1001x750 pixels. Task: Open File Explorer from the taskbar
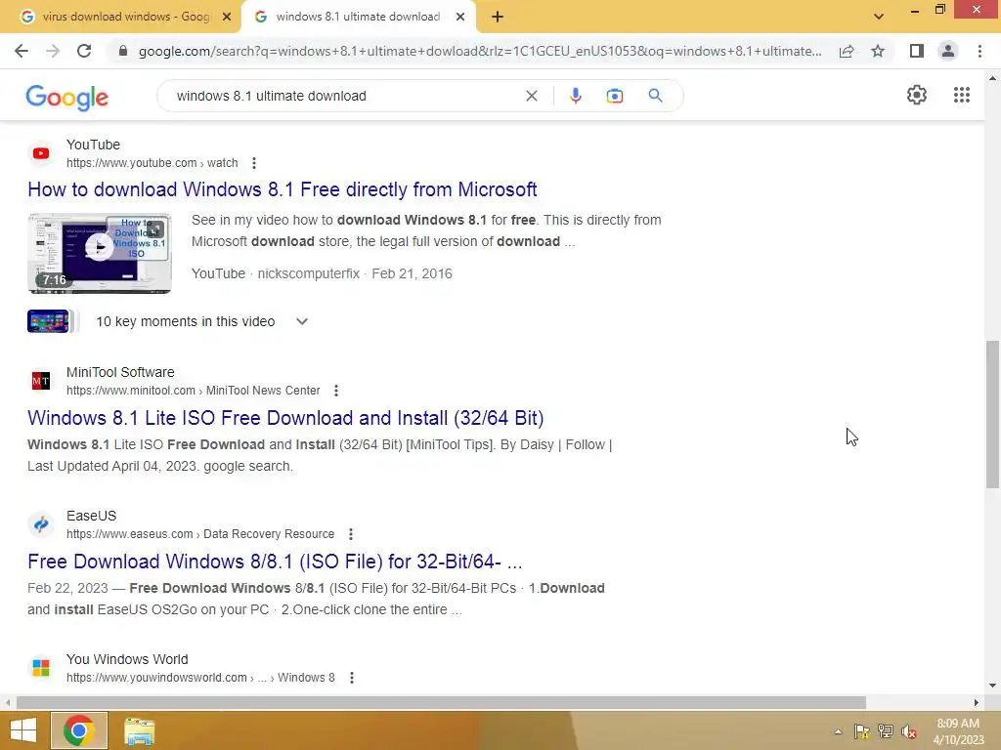click(x=139, y=730)
